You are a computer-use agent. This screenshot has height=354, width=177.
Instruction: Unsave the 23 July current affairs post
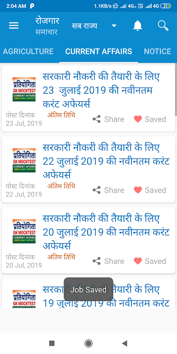tap(150, 119)
